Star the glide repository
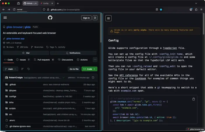Image resolution: width=205 pixels, height=132 pixels. tap(26, 53)
